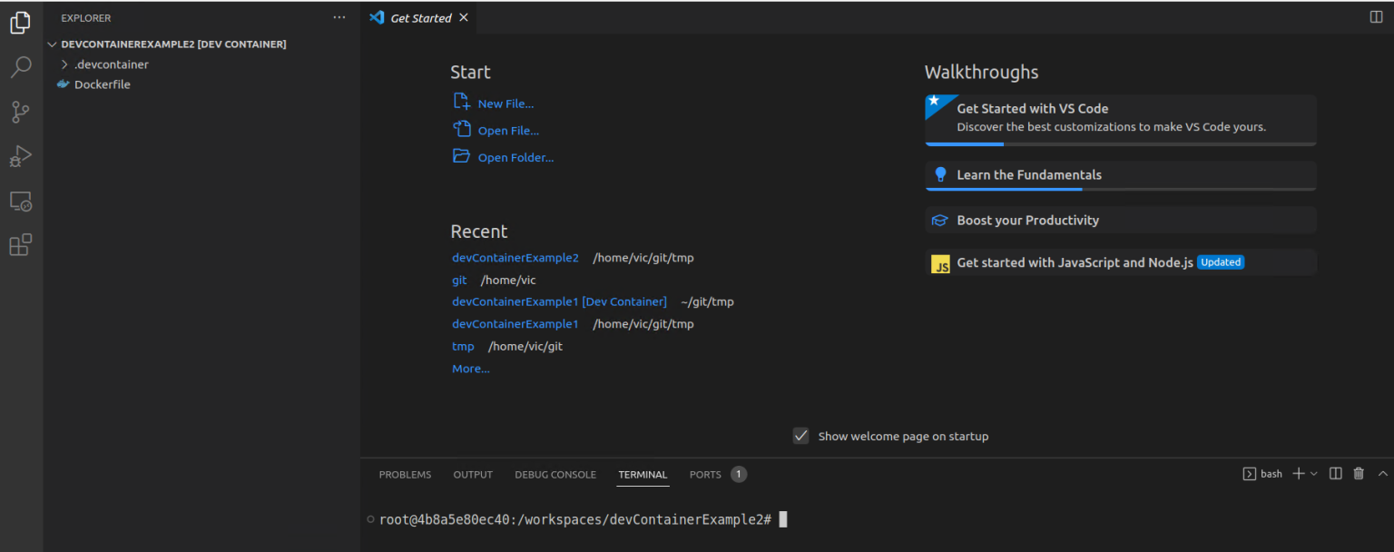
Task: Open Explorer more actions ellipsis icon
Action: pyautogui.click(x=339, y=17)
